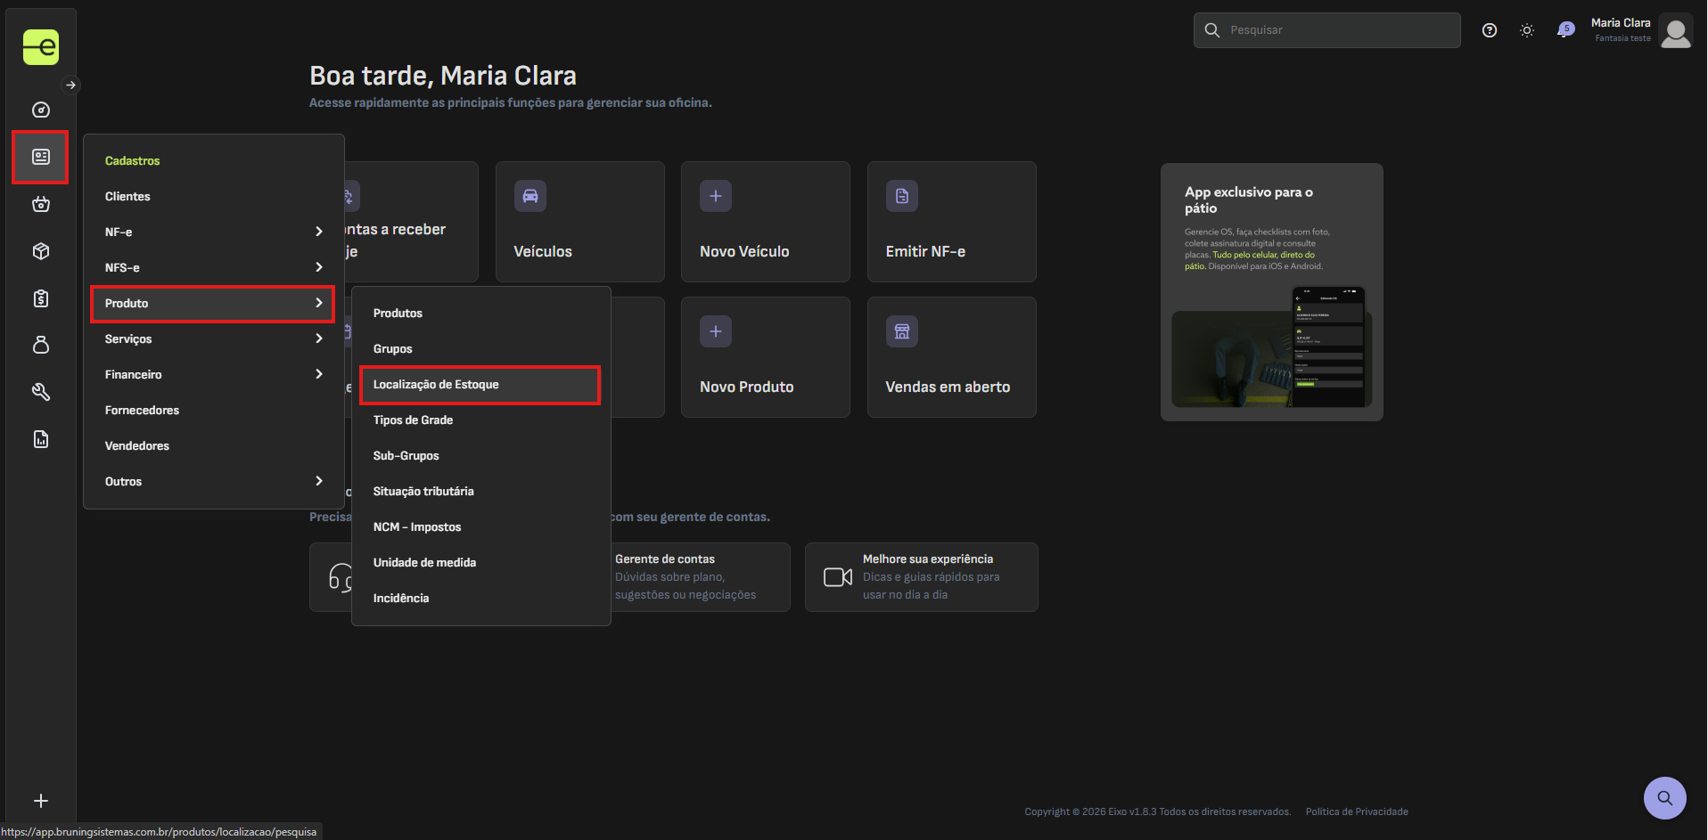Select the box package sidebar icon

41,251
